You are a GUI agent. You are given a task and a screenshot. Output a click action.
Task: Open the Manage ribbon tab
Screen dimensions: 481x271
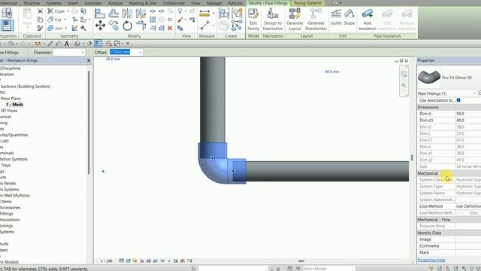tap(213, 3)
